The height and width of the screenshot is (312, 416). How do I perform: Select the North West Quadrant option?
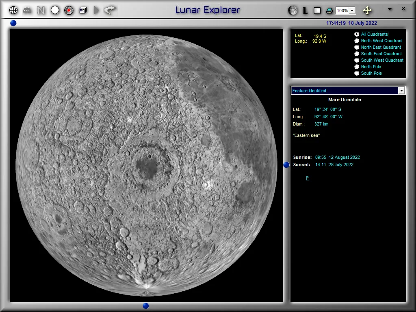coord(357,41)
